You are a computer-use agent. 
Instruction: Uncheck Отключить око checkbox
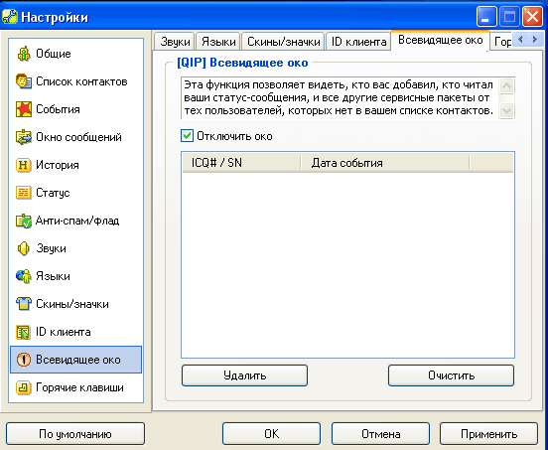(x=187, y=136)
